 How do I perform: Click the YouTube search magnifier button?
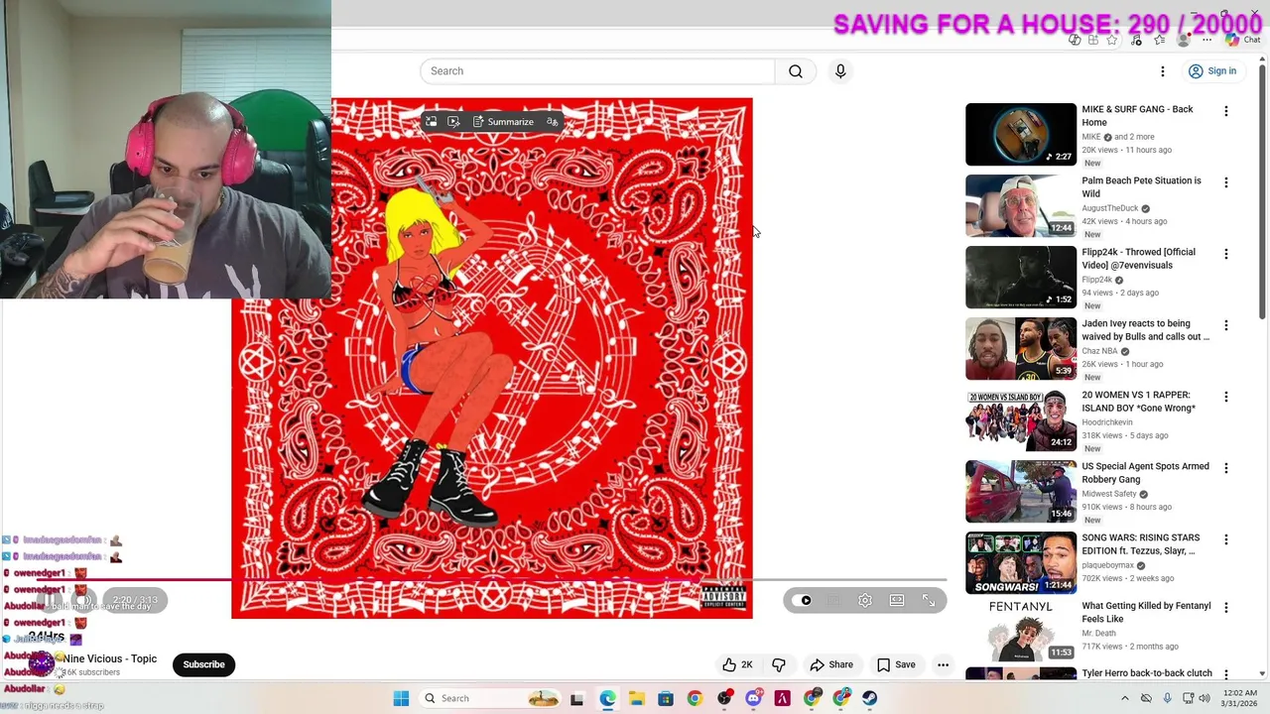click(x=796, y=71)
